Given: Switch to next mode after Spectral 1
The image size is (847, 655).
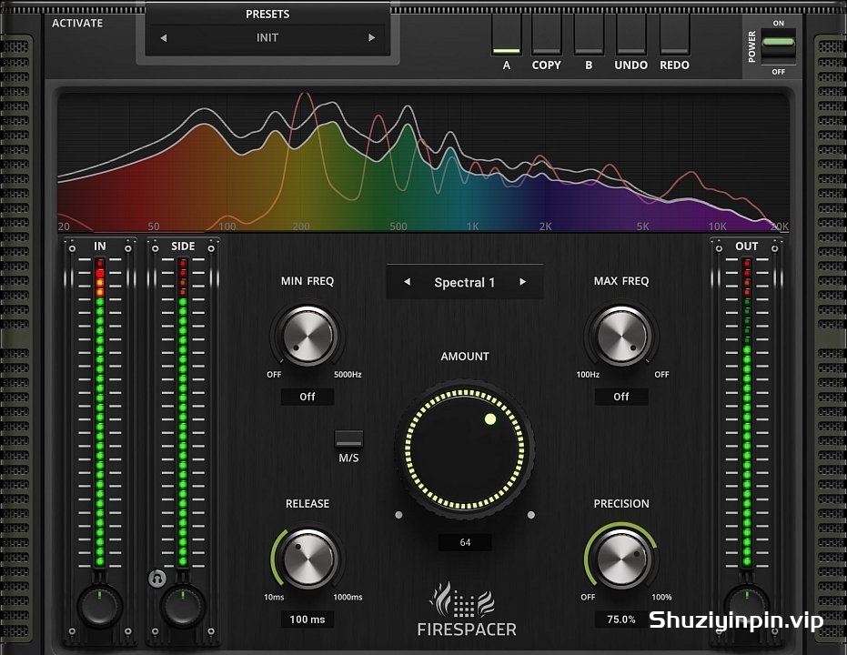Looking at the screenshot, I should pyautogui.click(x=522, y=282).
